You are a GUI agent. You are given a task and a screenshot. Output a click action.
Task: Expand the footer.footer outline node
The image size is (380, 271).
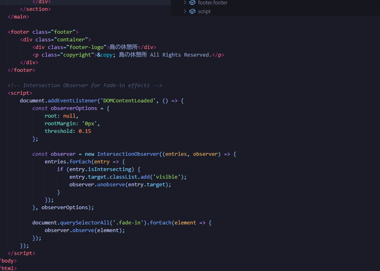[185, 3]
